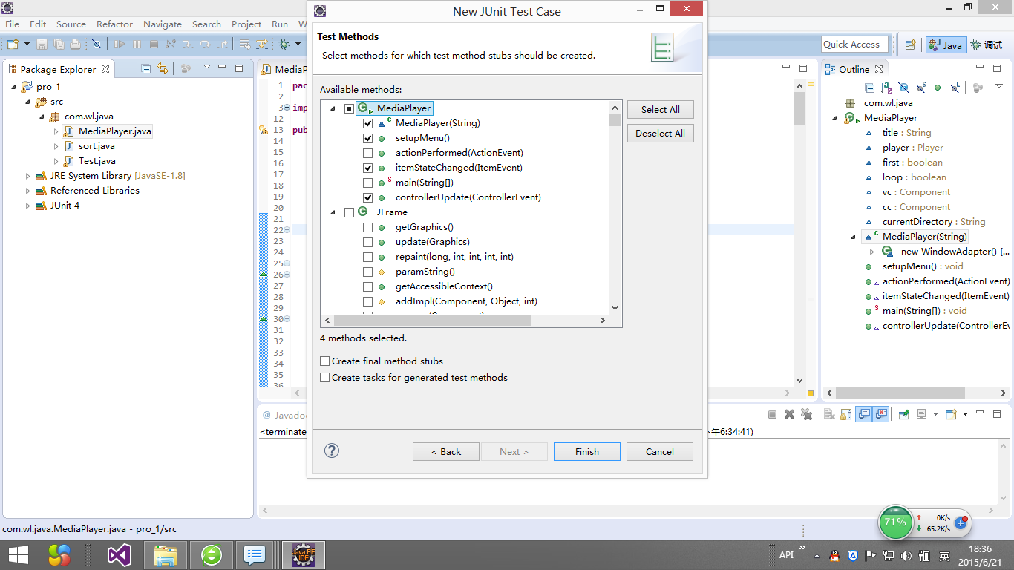The width and height of the screenshot is (1014, 570).
Task: Open the Open Perspective icon
Action: [910, 45]
